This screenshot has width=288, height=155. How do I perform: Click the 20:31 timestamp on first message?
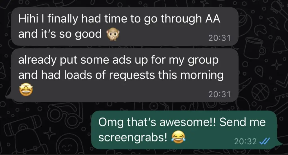pos(219,38)
